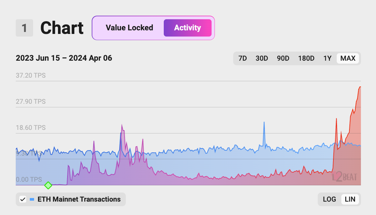Enable LOG scale for the chart
Image resolution: width=376 pixels, height=215 pixels.
329,199
